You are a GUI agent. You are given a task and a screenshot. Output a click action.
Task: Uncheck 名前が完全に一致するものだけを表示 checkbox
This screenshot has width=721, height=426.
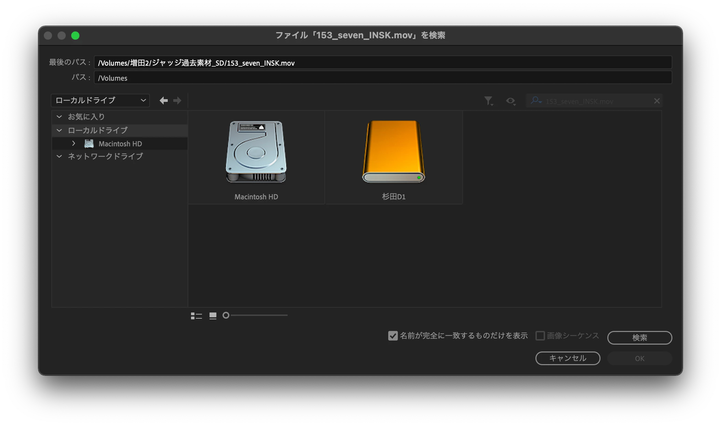[x=393, y=336]
